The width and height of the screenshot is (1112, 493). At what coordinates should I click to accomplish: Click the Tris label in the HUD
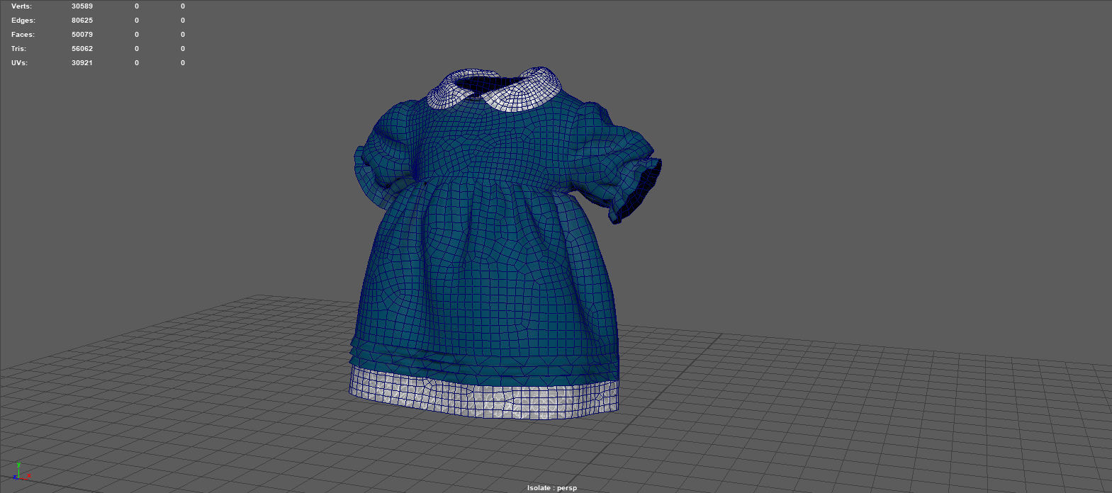pyautogui.click(x=18, y=49)
